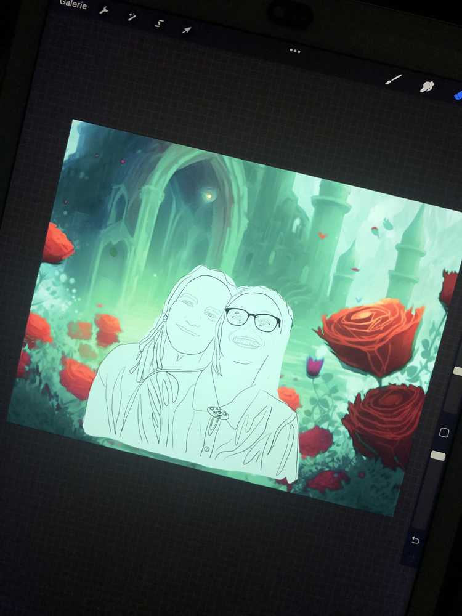Tap the black glasses in the sketch
Viewport: 462px width, 616px height.
(x=253, y=320)
